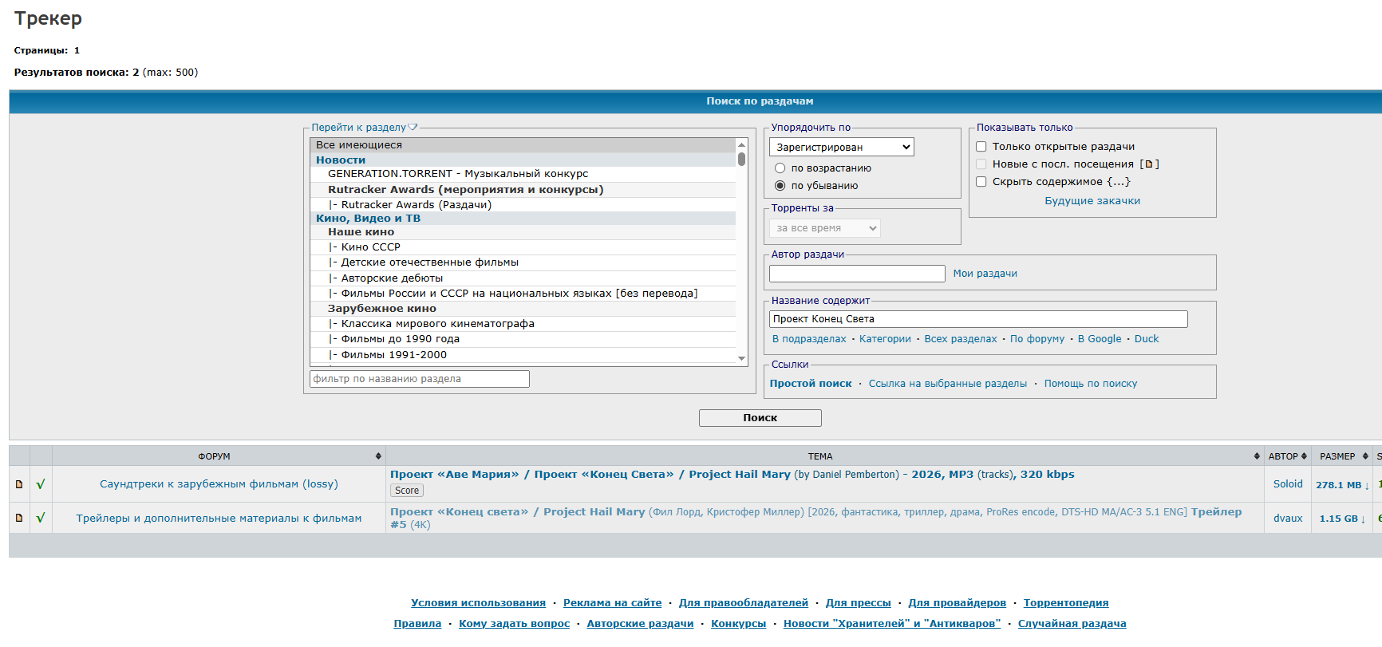Click the arrow icon beside 'Перейти к разделу'
This screenshot has height=647, width=1382.
tap(413, 127)
